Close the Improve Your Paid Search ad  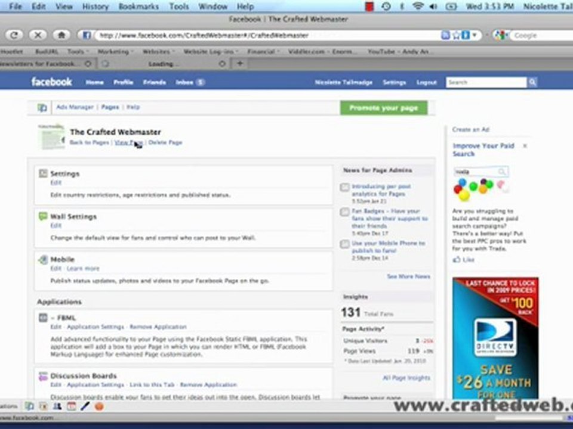(x=525, y=146)
